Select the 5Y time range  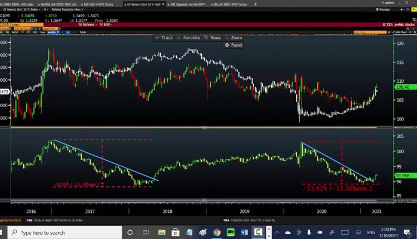pyautogui.click(x=28, y=32)
